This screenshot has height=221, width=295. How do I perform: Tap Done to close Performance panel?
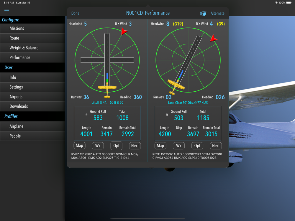75,13
